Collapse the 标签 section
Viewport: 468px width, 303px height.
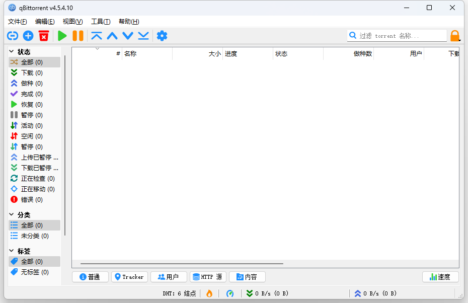coord(12,251)
